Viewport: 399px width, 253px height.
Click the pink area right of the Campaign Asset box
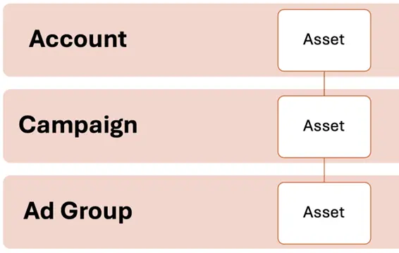pos(385,126)
